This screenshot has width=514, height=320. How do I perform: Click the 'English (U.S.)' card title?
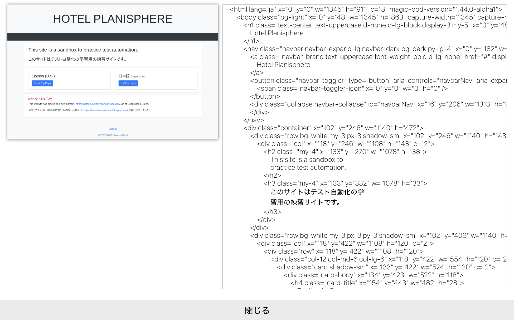43,76
